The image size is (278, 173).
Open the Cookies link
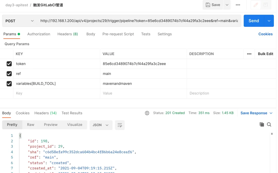(x=265, y=34)
